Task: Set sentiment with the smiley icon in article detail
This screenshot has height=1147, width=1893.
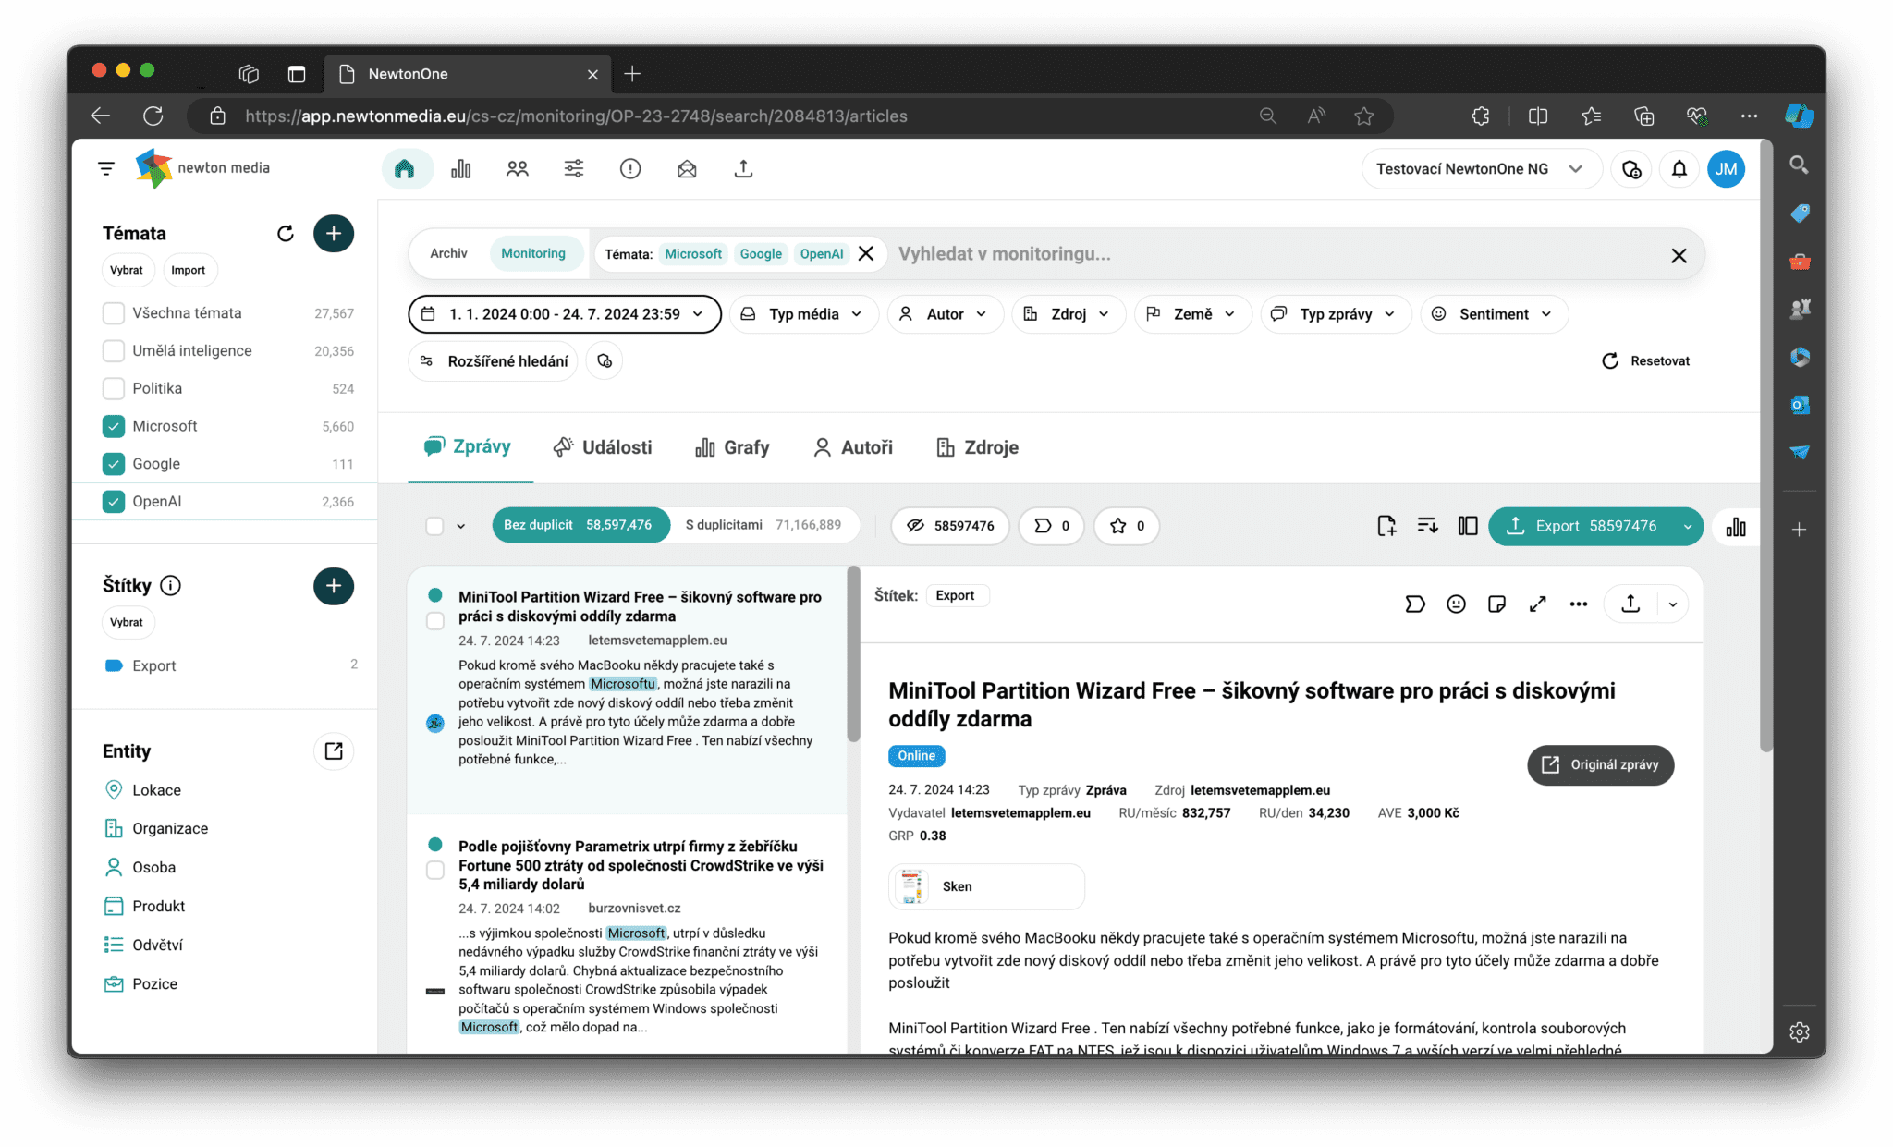Action: [1457, 604]
